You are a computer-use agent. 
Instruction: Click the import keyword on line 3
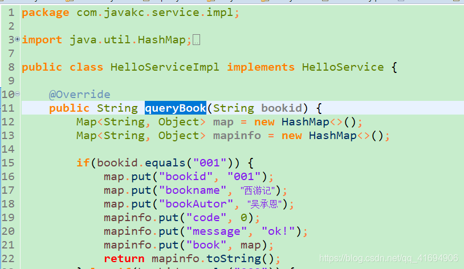click(42, 40)
